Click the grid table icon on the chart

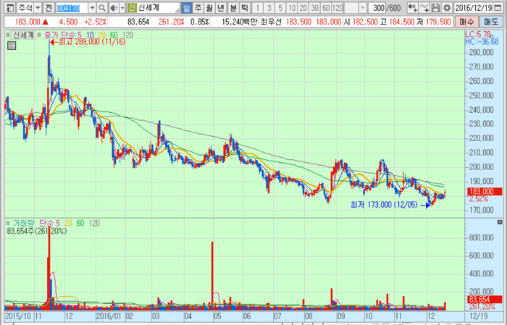12,46
